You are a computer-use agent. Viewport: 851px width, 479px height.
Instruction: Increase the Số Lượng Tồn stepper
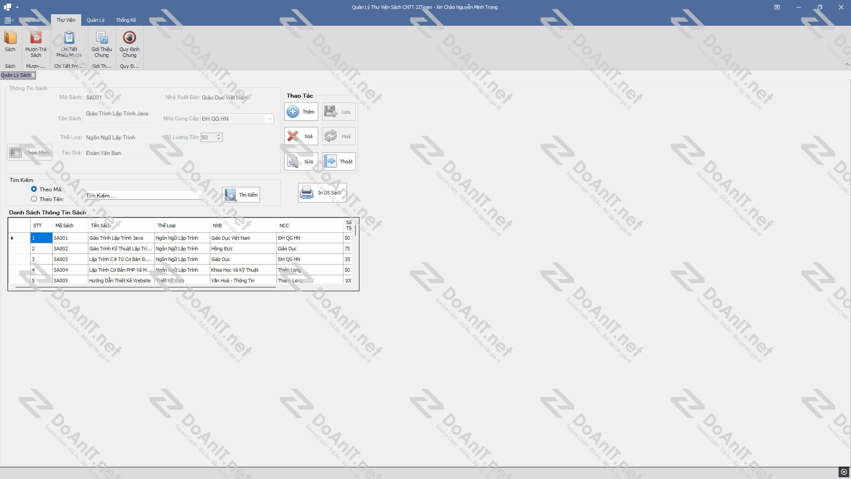pyautogui.click(x=219, y=135)
